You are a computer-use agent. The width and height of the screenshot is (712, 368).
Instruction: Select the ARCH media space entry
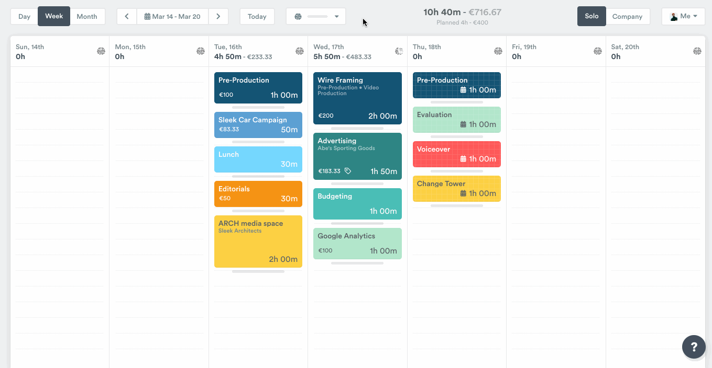[x=258, y=241]
